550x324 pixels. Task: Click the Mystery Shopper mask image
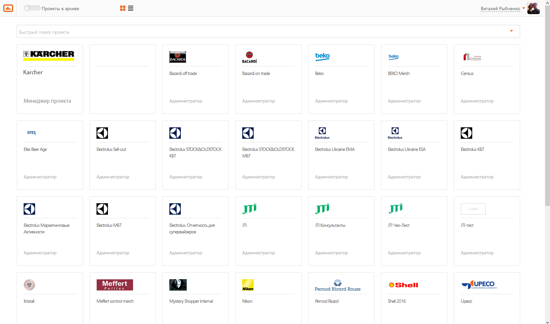point(178,285)
